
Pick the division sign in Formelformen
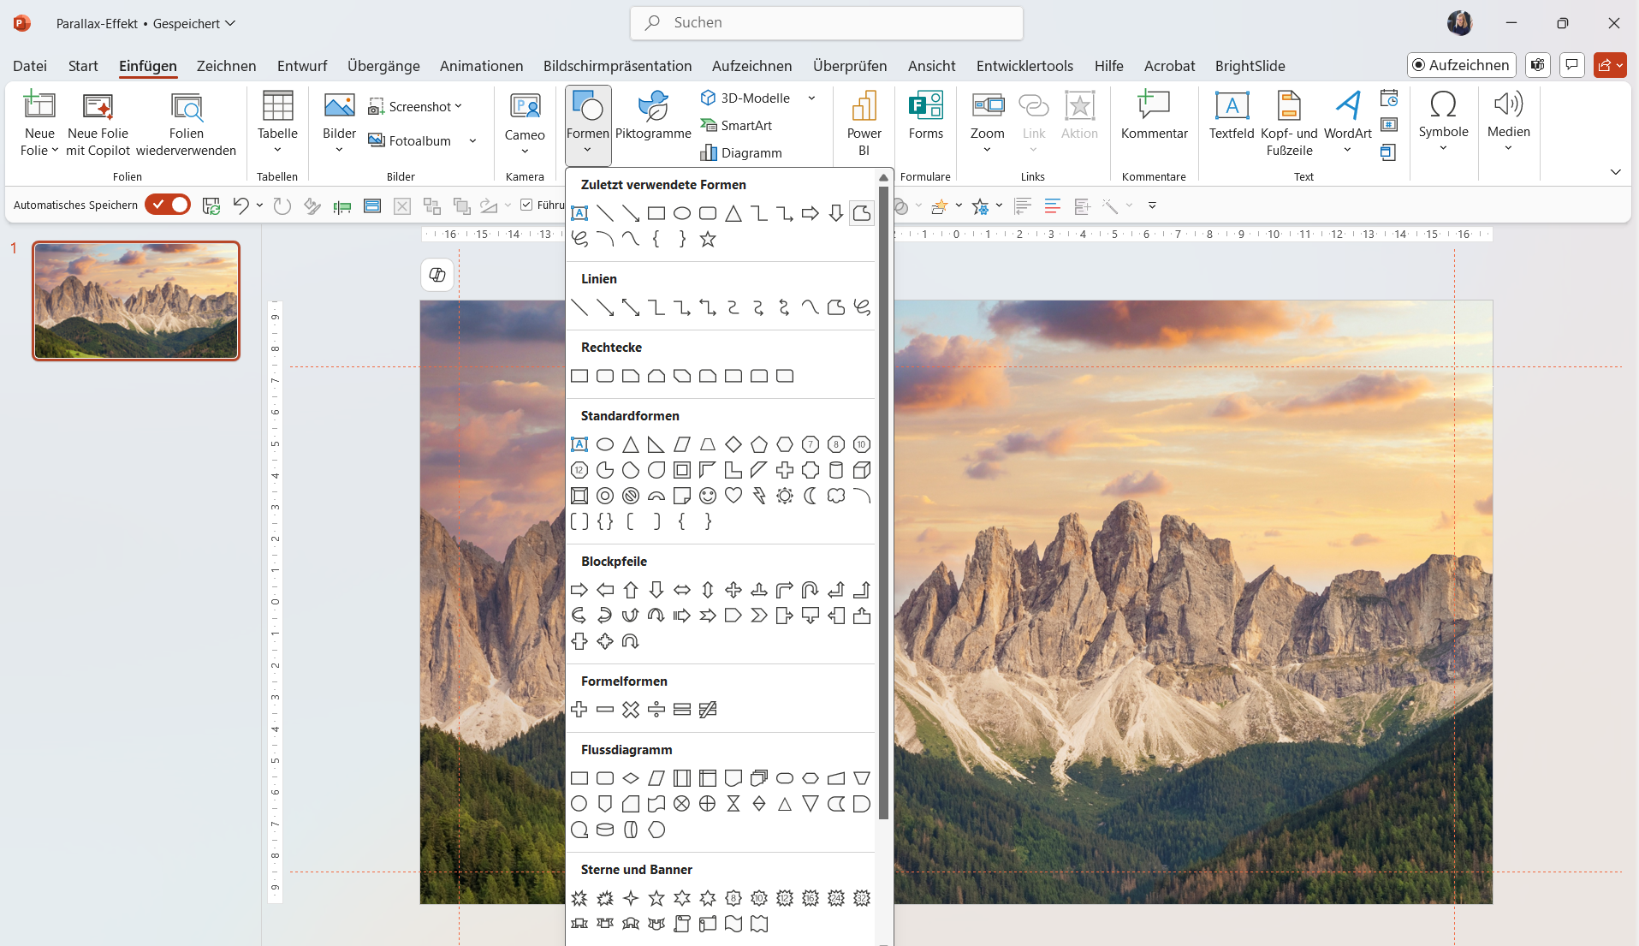point(656,710)
